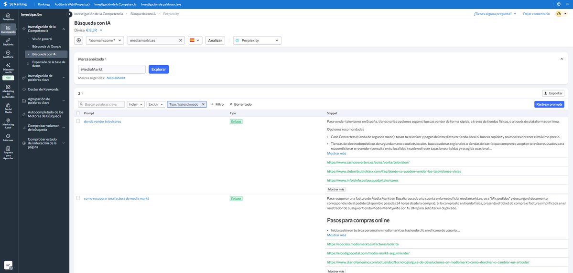Image resolution: width=573 pixels, height=273 pixels.
Task: Expand Comprobar volumen de búsqueda
Action: coord(64,128)
